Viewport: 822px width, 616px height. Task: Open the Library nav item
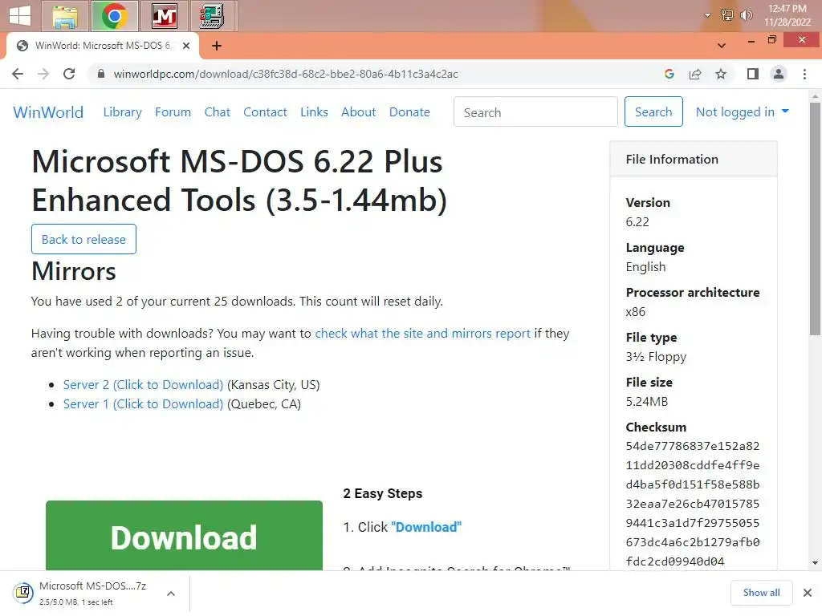click(x=122, y=112)
